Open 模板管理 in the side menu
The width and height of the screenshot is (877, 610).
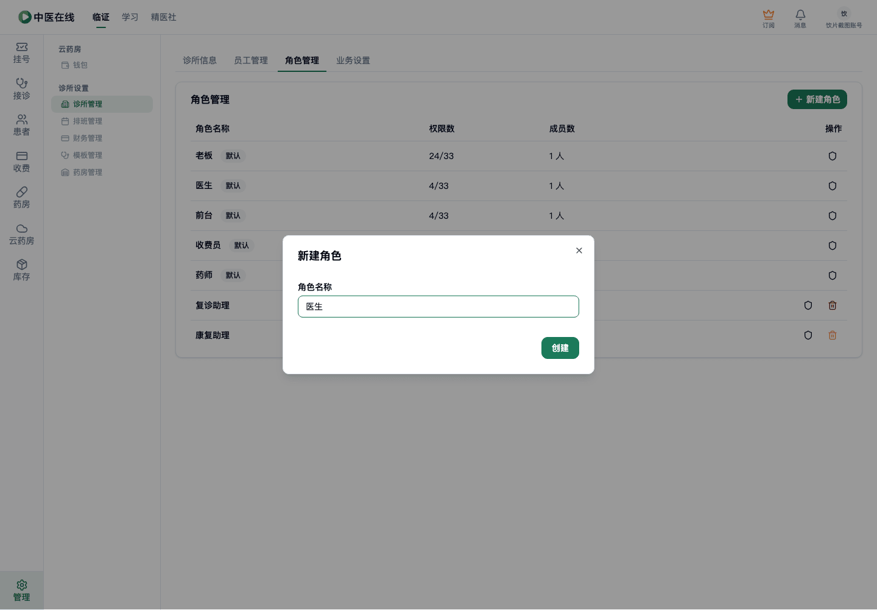click(x=102, y=155)
